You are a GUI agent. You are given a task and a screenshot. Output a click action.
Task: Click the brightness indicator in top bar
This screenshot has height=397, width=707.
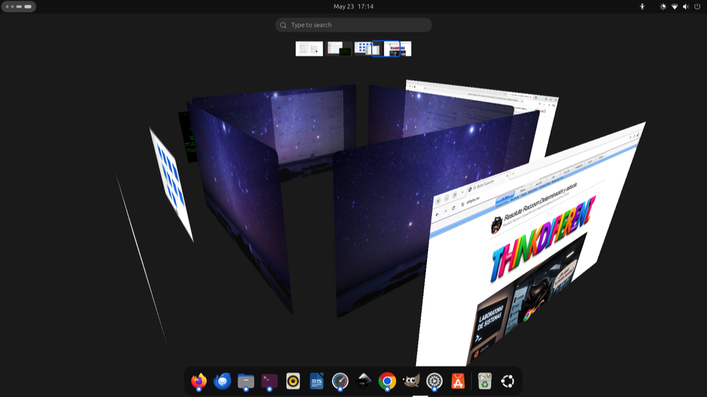click(663, 6)
